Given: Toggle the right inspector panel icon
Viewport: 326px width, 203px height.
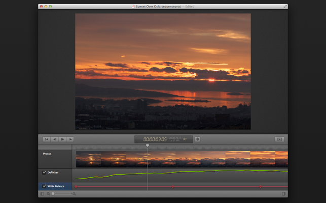Looking at the screenshot, I should (x=283, y=194).
